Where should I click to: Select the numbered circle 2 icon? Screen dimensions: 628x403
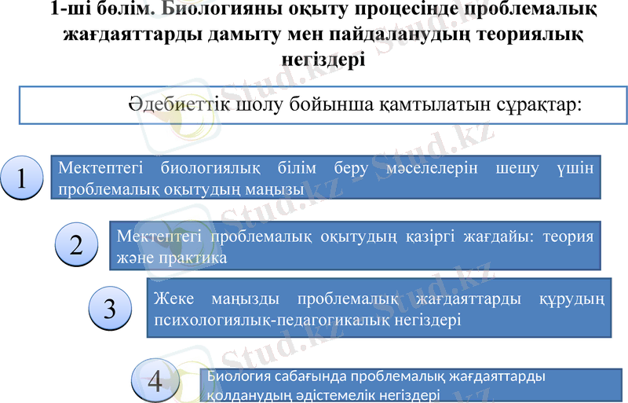click(76, 245)
